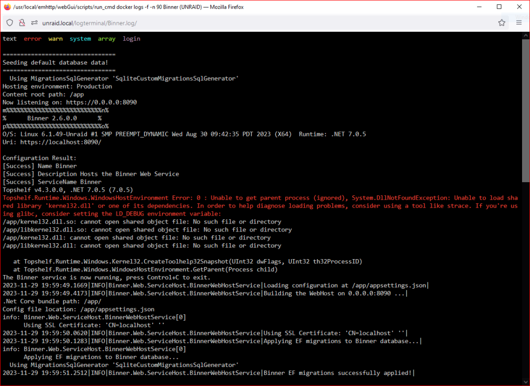
Task: Click 'O/S: Linux 6.1.49-Unraid' line
Action: click(x=184, y=134)
